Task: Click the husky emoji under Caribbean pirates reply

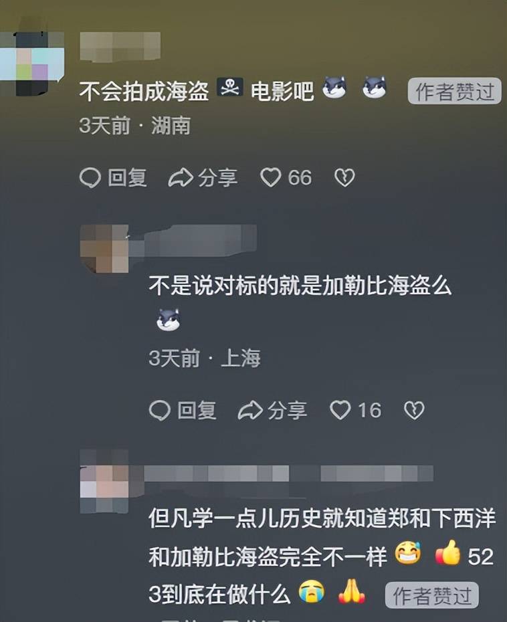Action: coord(168,320)
